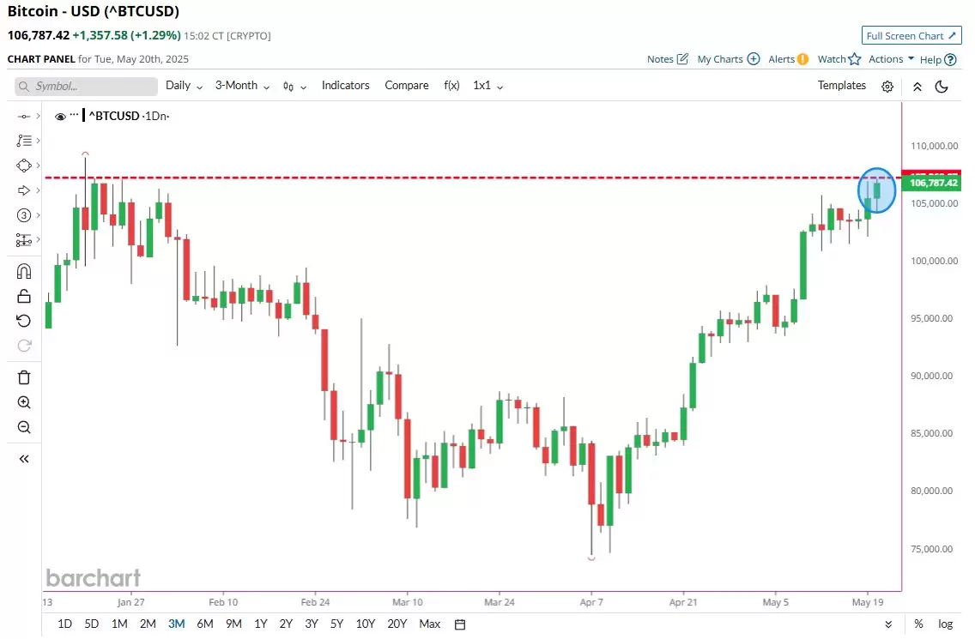This screenshot has width=975, height=639.
Task: Select the 20Y time range
Action: point(397,624)
